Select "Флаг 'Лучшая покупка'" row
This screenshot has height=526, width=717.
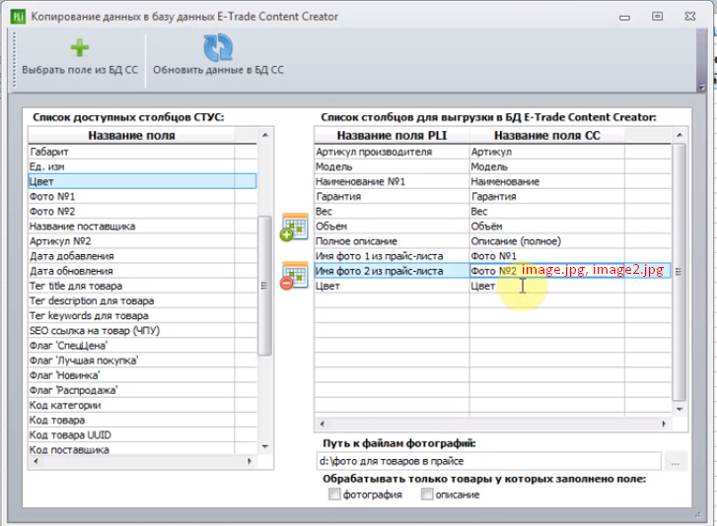(x=142, y=361)
